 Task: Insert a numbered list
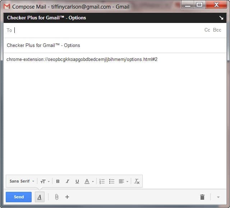(x=102, y=181)
